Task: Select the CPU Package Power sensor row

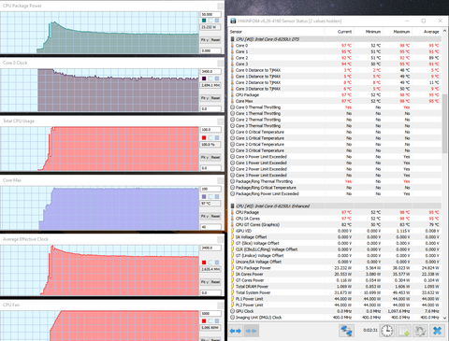Action: pyautogui.click(x=336, y=268)
